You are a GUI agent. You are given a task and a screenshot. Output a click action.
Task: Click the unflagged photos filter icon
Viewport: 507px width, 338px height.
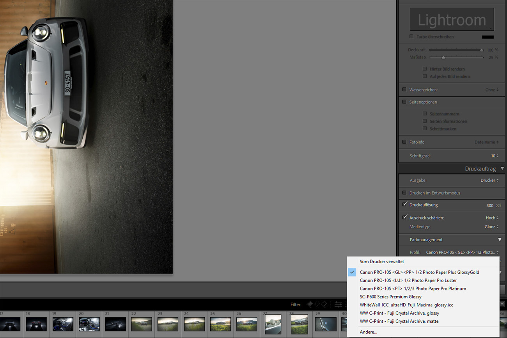(317, 304)
